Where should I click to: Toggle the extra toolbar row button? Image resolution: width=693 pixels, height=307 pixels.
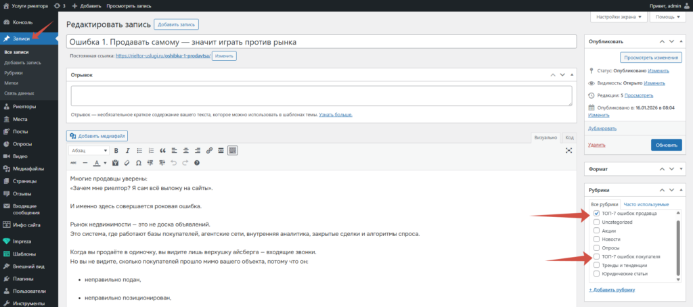[233, 150]
